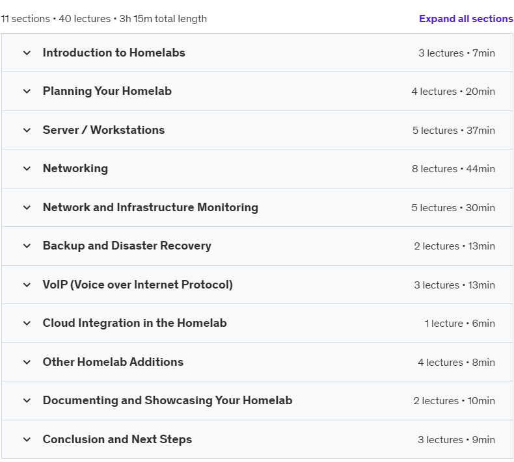
Task: Click '1 lecture • 6min' text
Action: coord(459,323)
